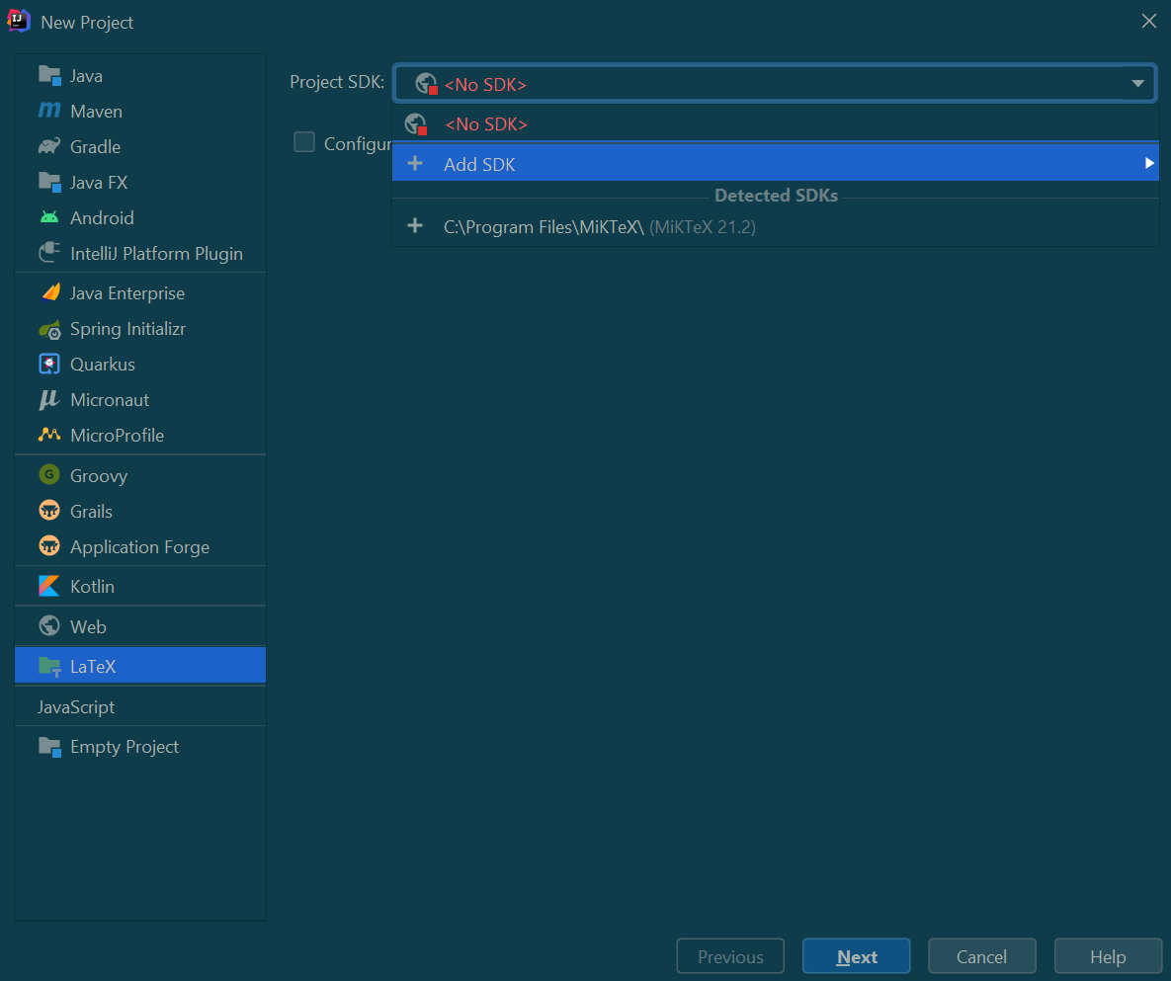Select the IntelliJ Platform Plugin icon
1171x981 pixels.
[x=49, y=253]
